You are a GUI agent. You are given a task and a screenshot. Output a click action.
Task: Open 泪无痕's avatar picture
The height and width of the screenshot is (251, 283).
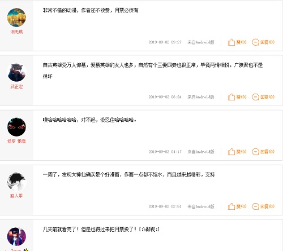point(16,17)
